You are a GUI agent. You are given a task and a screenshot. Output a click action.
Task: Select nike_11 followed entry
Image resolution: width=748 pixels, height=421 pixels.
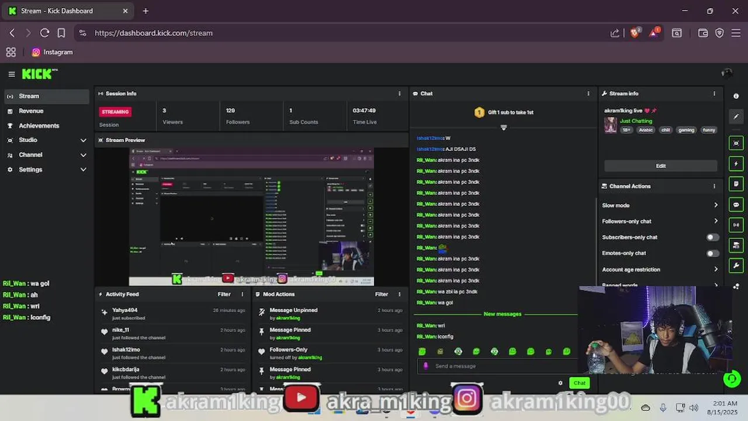coord(174,334)
